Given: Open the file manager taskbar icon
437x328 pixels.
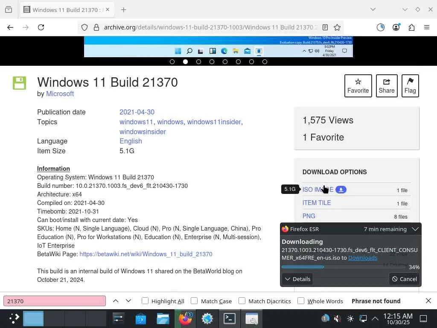Looking at the screenshot, I should (x=163, y=319).
